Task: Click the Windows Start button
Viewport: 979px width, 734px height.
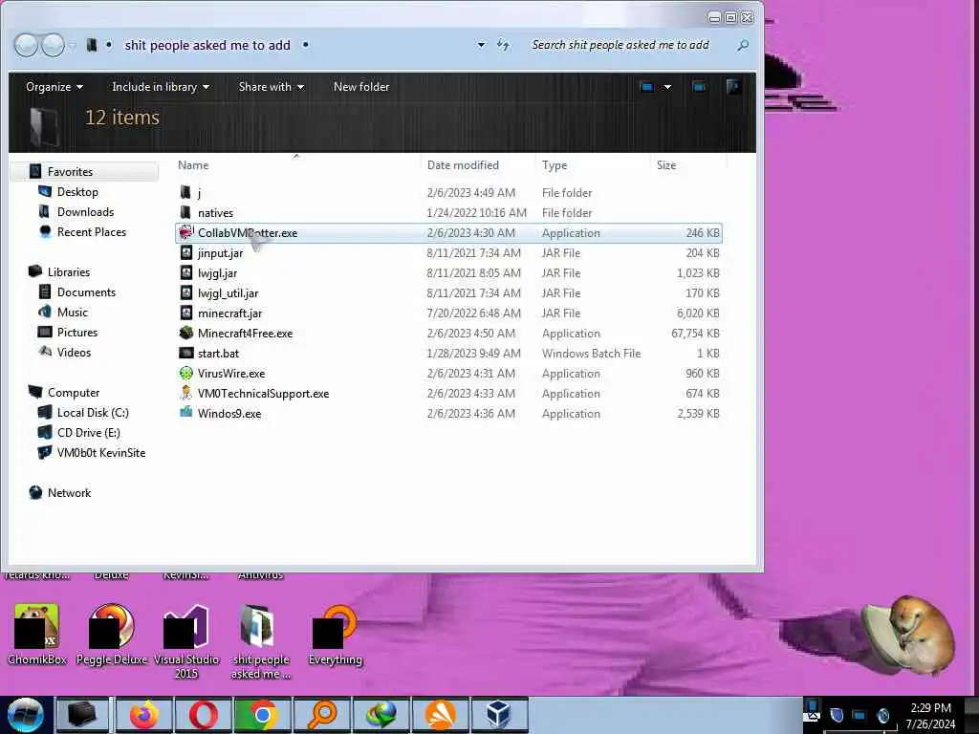Action: (25, 715)
